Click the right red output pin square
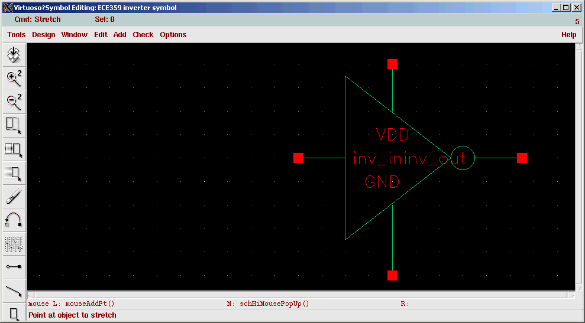The height and width of the screenshot is (323, 585). tap(522, 158)
